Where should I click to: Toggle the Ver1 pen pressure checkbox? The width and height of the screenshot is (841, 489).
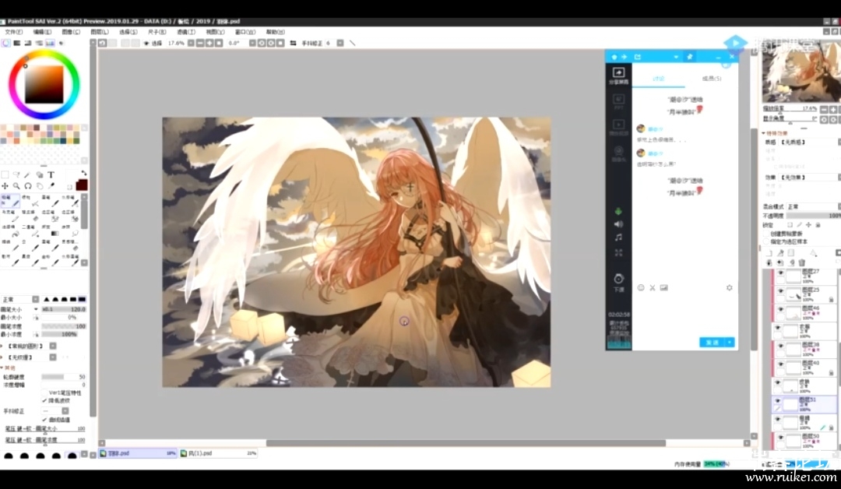44,393
